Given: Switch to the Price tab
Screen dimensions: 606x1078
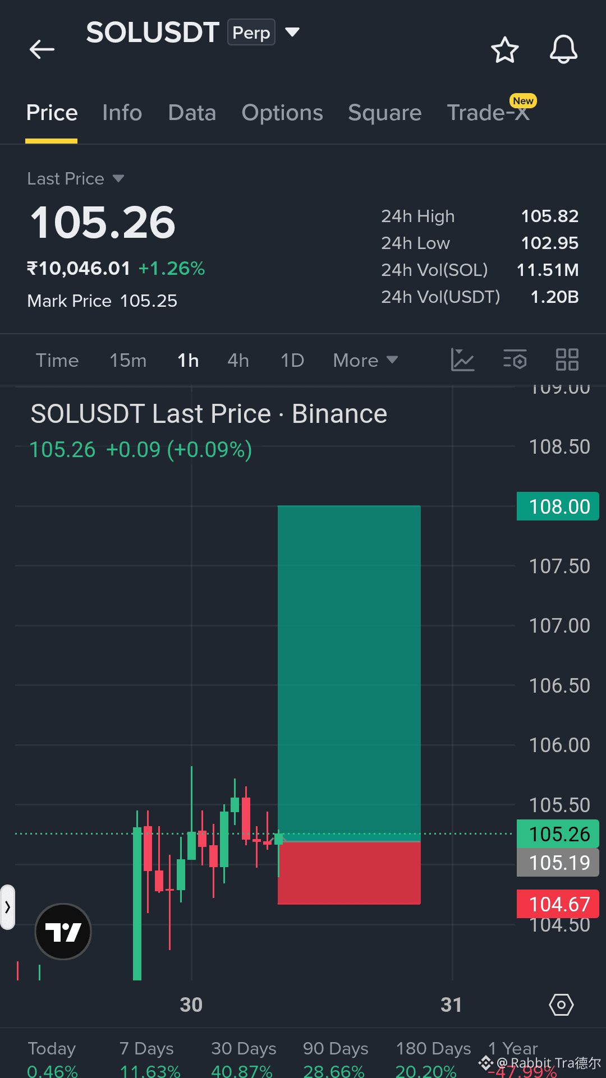Looking at the screenshot, I should pos(52,113).
